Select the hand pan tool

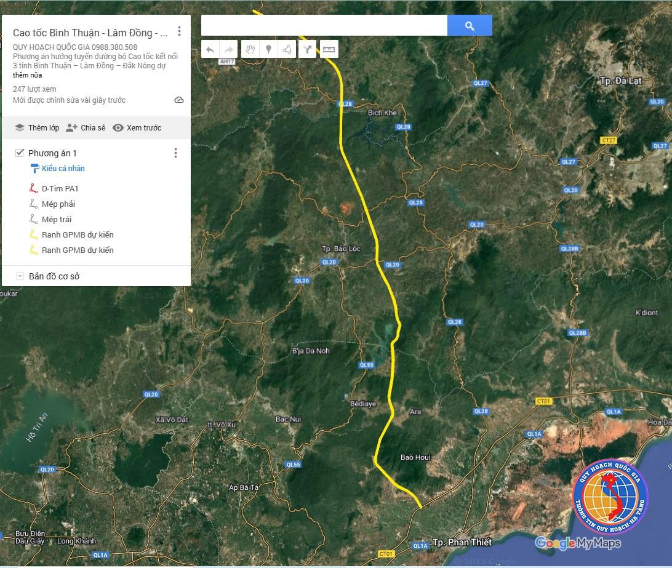tap(250, 50)
